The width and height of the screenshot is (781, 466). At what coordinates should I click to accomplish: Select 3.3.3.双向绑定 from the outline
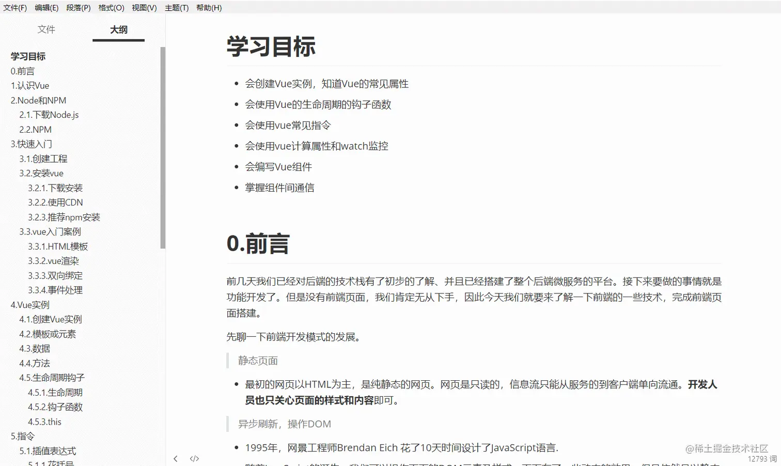(x=57, y=275)
